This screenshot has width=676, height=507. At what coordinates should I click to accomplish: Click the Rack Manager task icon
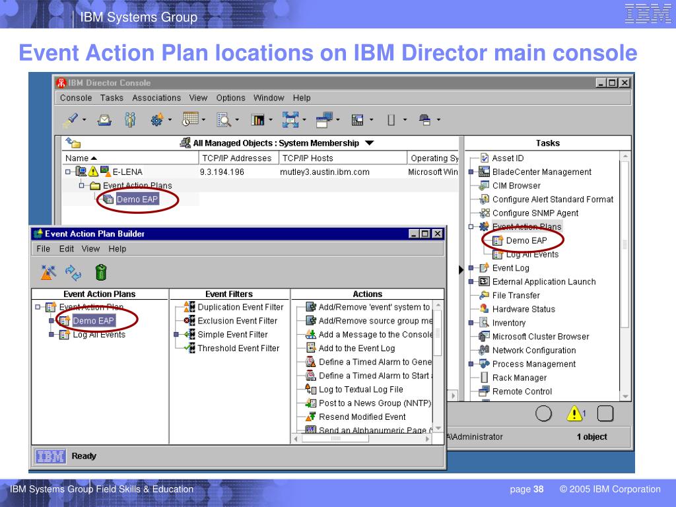484,378
